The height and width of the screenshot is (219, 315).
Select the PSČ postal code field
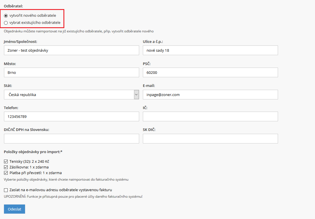point(210,72)
